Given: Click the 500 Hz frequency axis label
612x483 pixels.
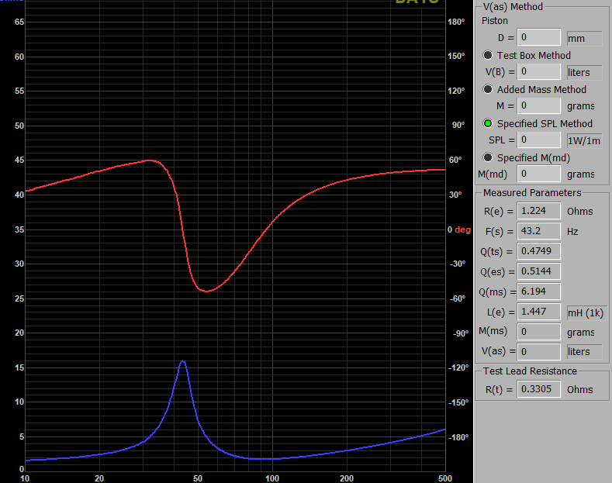Looking at the screenshot, I should coord(445,478).
